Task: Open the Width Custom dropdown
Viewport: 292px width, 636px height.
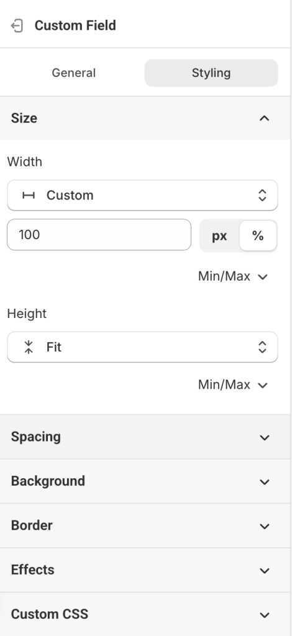Action: click(142, 195)
